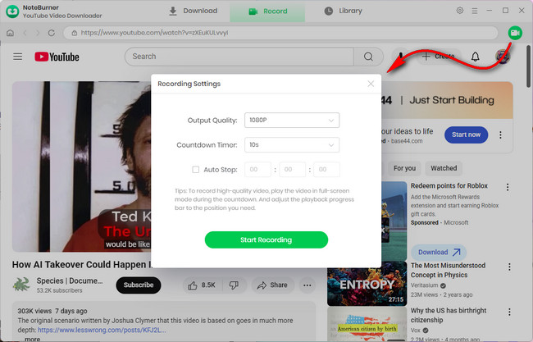This screenshot has width=533, height=342.
Task: Click the Veritasium channel name
Action: coord(424,285)
